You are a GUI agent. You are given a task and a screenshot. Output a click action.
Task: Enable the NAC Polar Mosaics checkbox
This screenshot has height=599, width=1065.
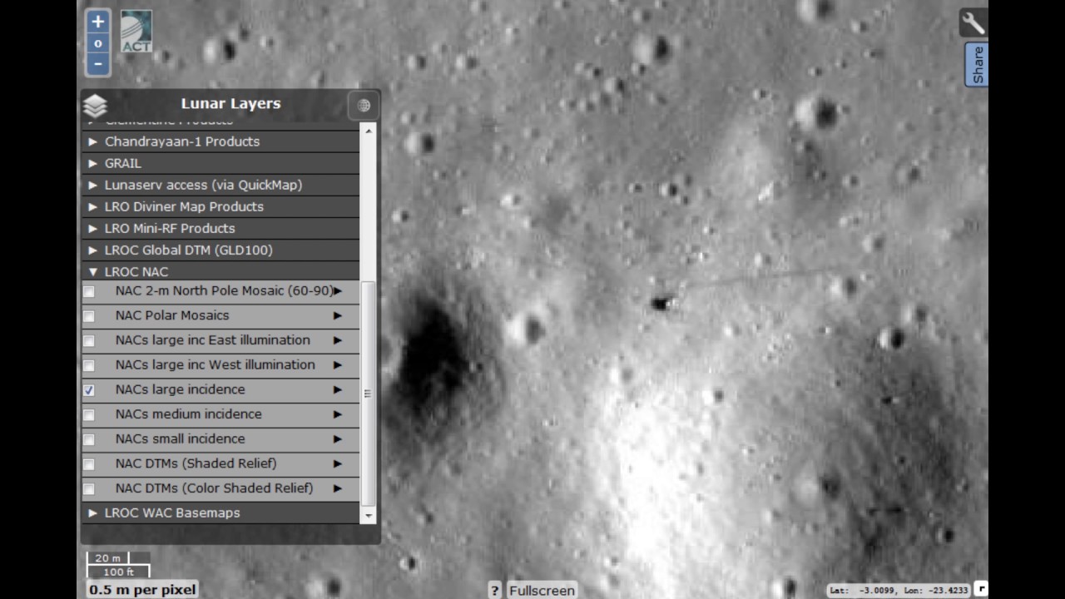(x=89, y=316)
